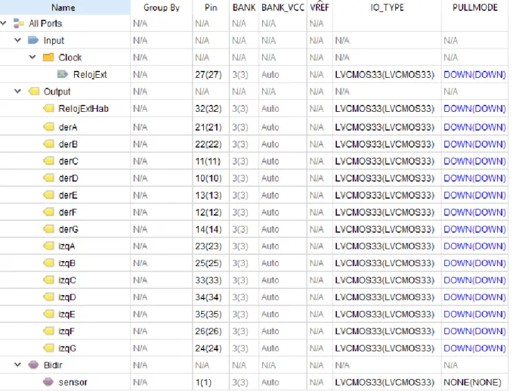Click the BANK_VCC column header
Viewport: 513px width, 391px height.
click(283, 8)
